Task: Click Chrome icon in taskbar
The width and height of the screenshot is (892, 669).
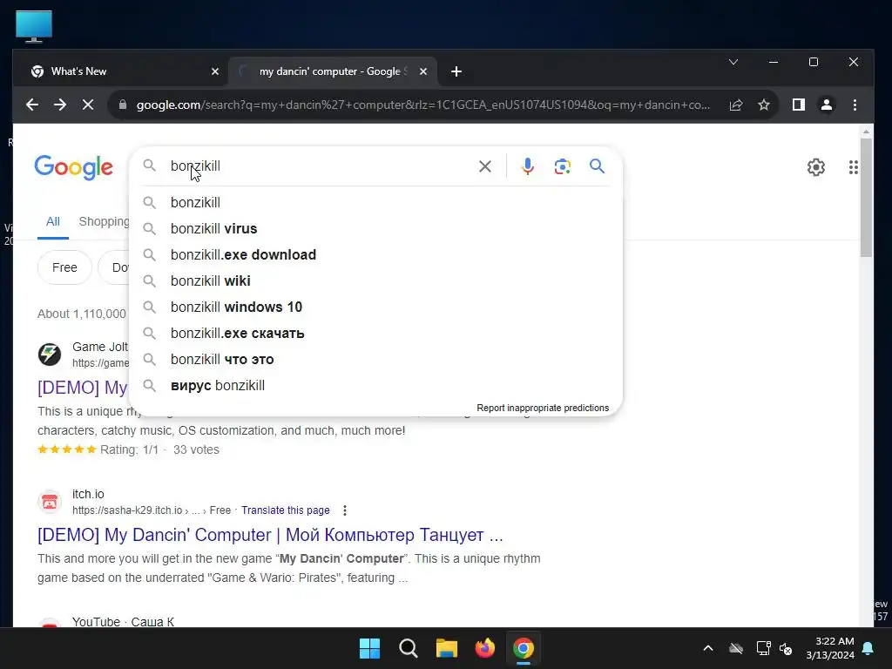Action: click(x=524, y=648)
